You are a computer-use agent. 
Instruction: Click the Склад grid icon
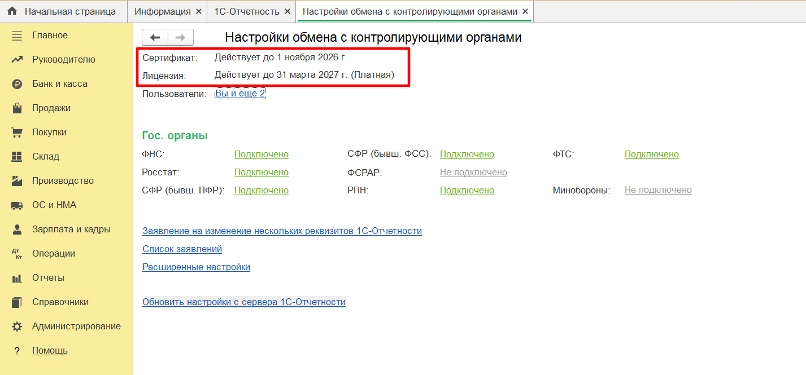[17, 157]
